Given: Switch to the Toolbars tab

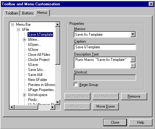Looking at the screenshot, I should tap(12, 13).
